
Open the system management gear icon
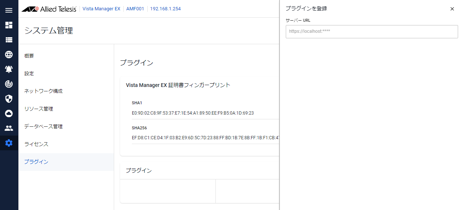tap(9, 143)
